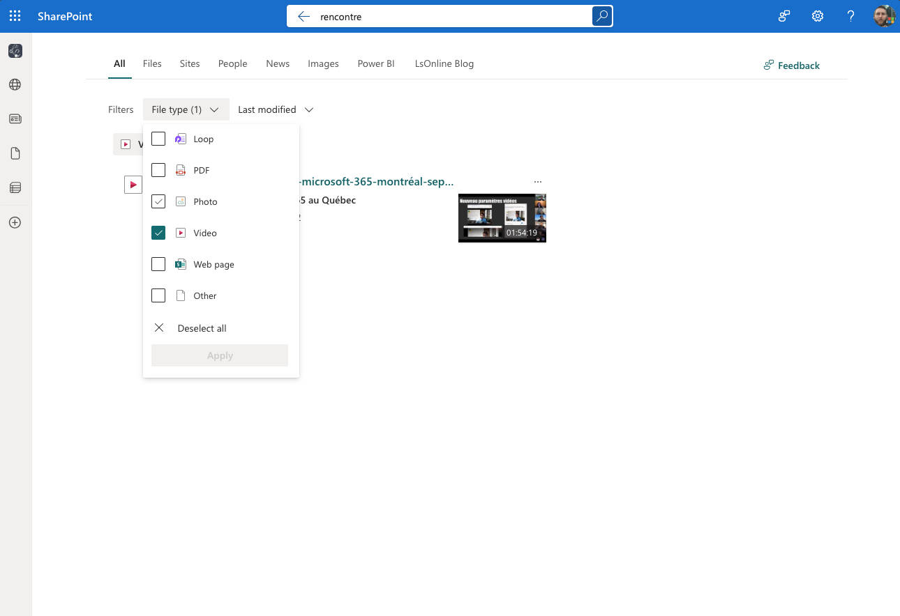Open the microsoft-365-montréal video result link

(x=377, y=181)
